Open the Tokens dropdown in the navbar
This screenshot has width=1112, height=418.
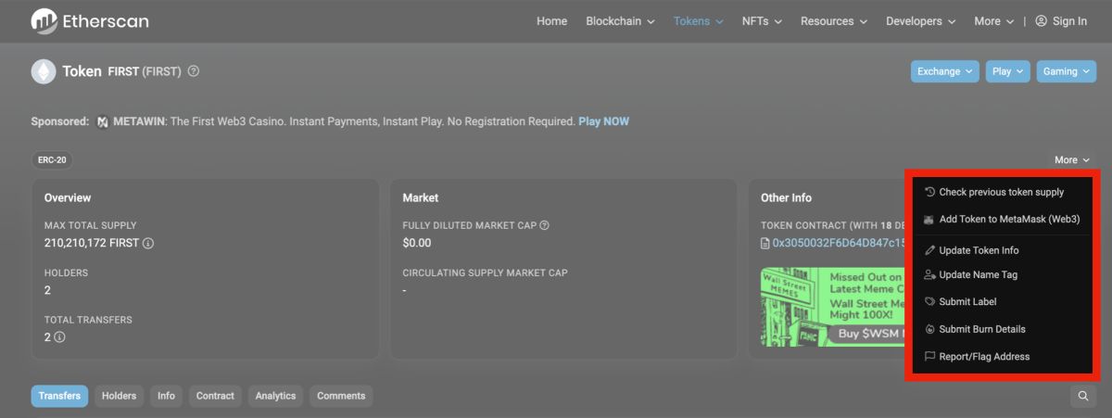pos(698,21)
